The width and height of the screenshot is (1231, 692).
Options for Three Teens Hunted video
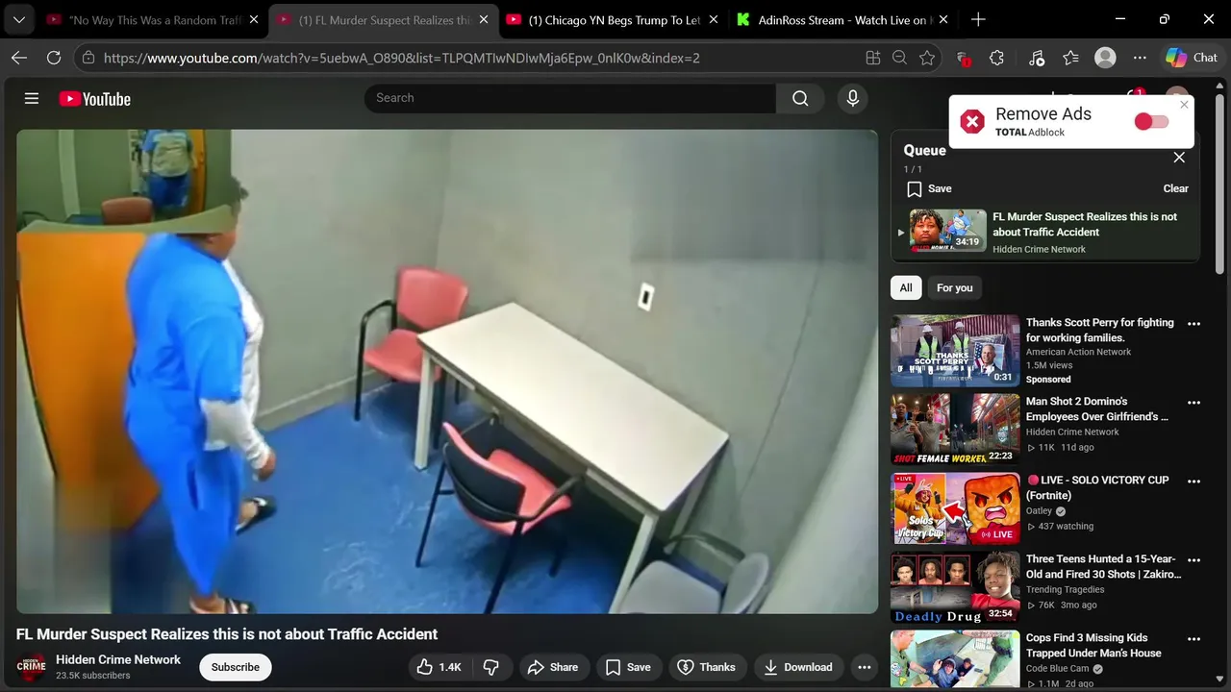tap(1193, 560)
